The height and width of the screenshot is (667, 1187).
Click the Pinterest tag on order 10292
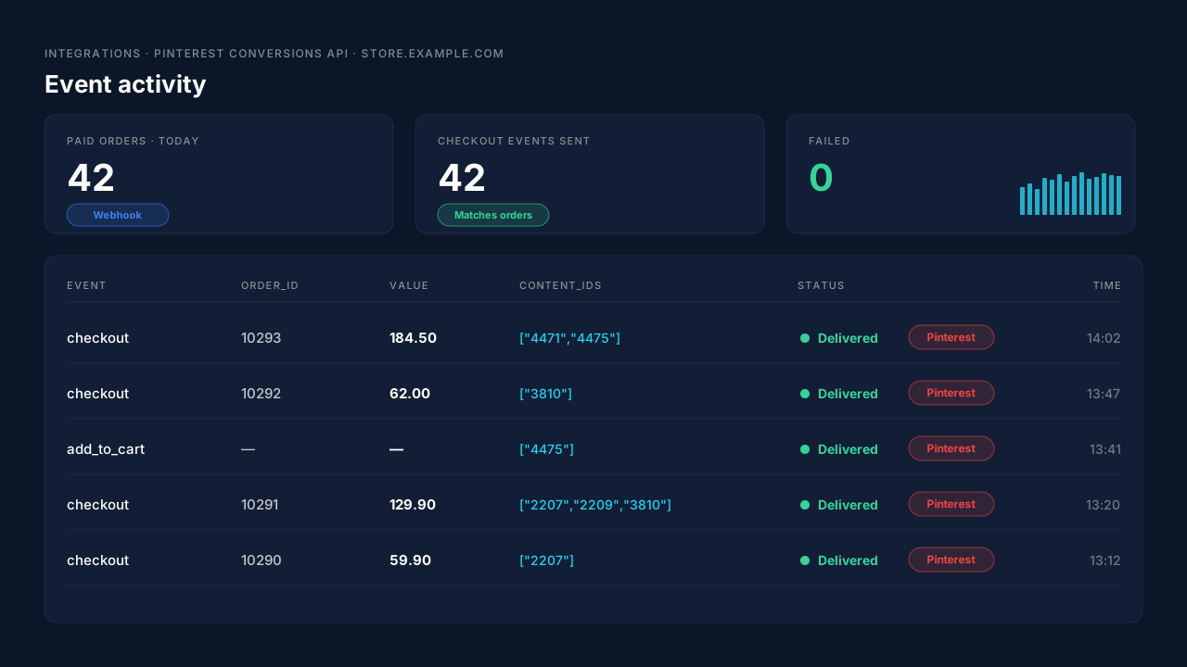click(951, 393)
